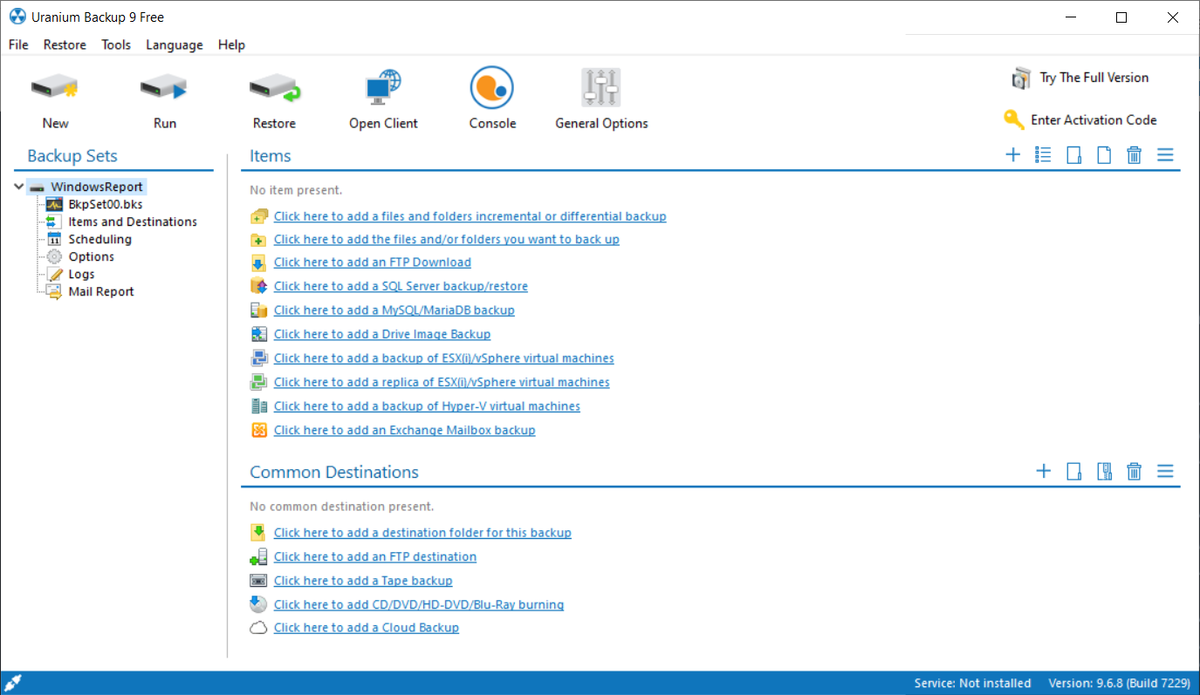Click link to add an Exchange Mailbox backup
1200x695 pixels.
(404, 430)
